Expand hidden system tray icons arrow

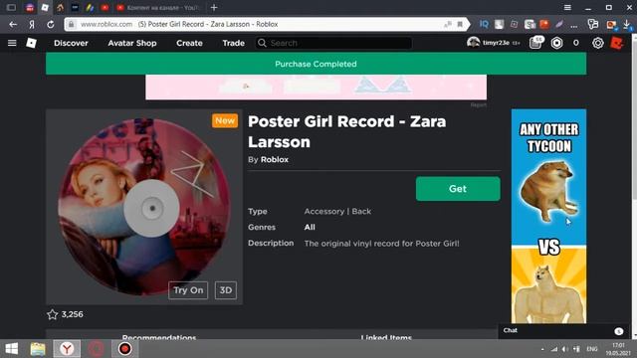(x=542, y=349)
